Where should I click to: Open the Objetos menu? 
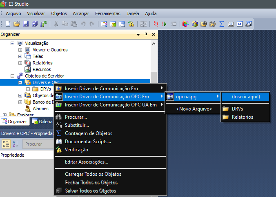[59, 13]
